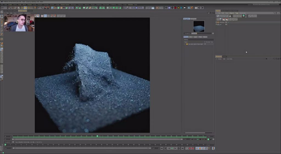Image resolution: width=281 pixels, height=154 pixels.
Task: Click the colorful head icon in the Objects toolbar
Action: pos(243,16)
